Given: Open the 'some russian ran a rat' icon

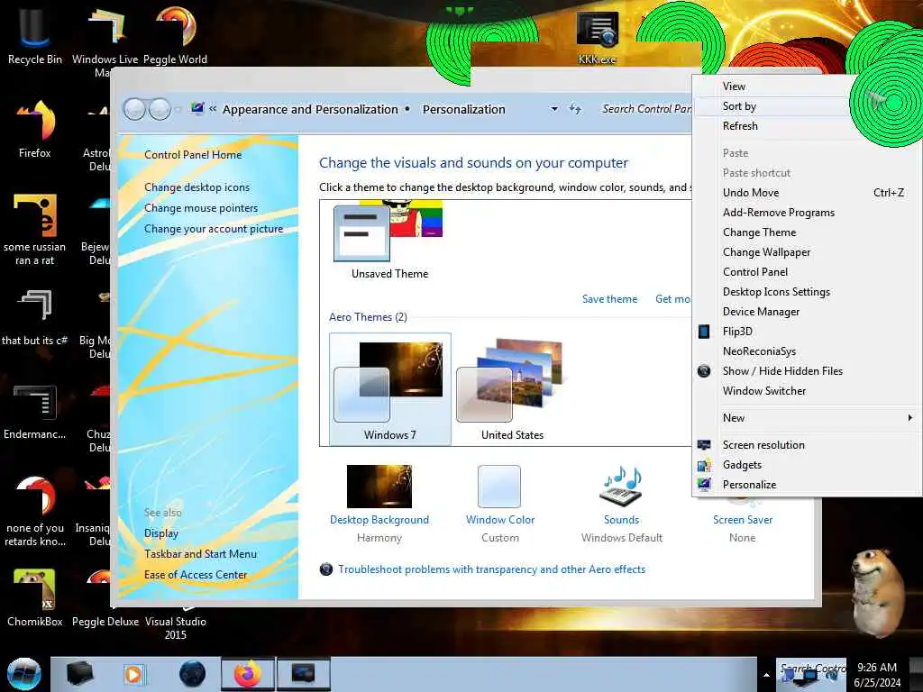Looking at the screenshot, I should tap(35, 230).
